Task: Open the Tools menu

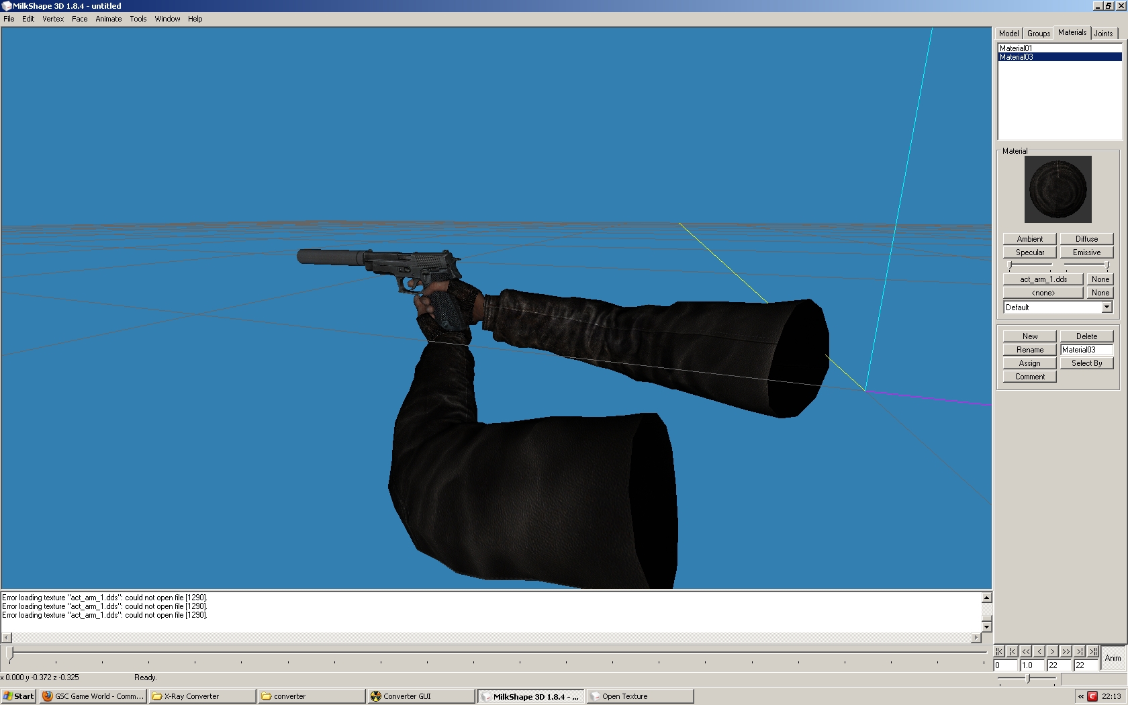Action: 138,19
